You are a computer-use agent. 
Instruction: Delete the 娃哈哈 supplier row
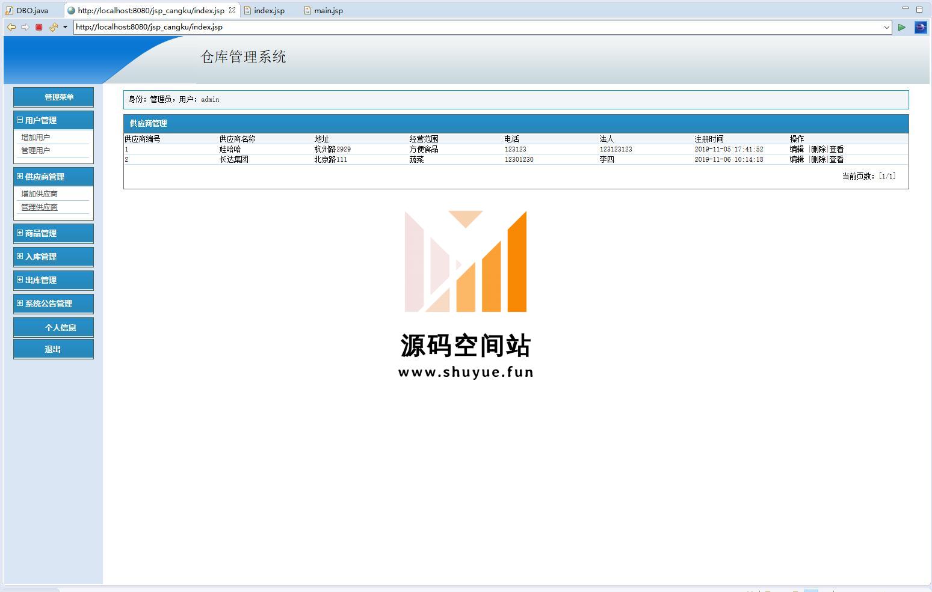818,149
